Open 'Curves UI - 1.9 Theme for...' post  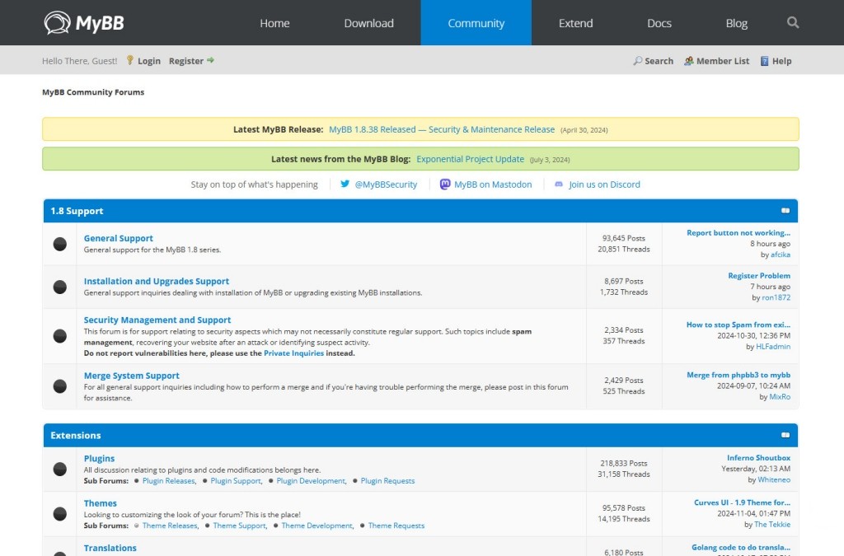pos(743,502)
